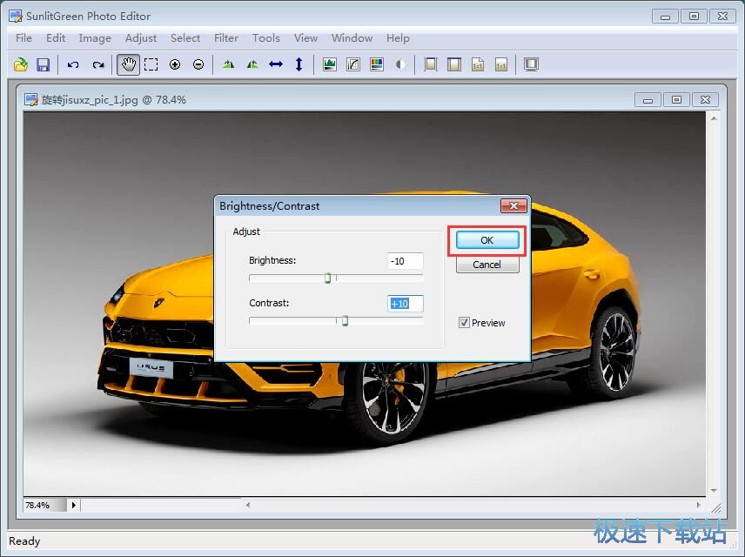Minimize the jisuxz_pic_1.jpg document window
The height and width of the screenshot is (557, 745).
coord(648,100)
